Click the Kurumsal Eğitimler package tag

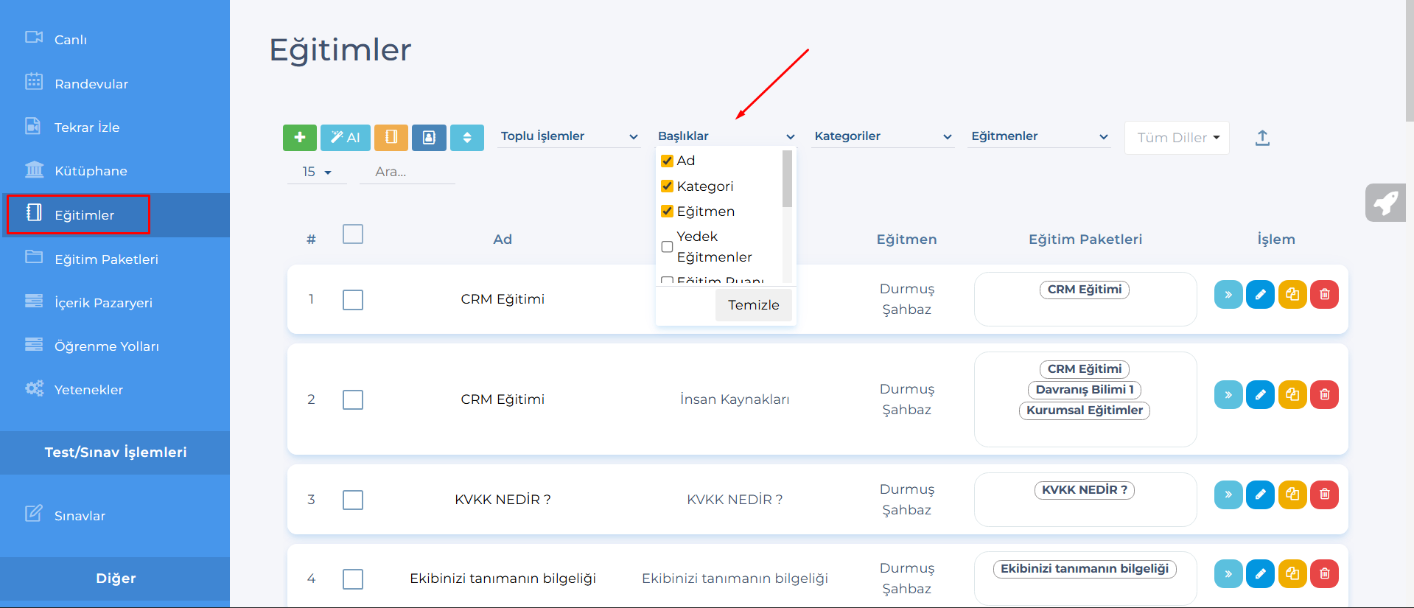[x=1084, y=410]
